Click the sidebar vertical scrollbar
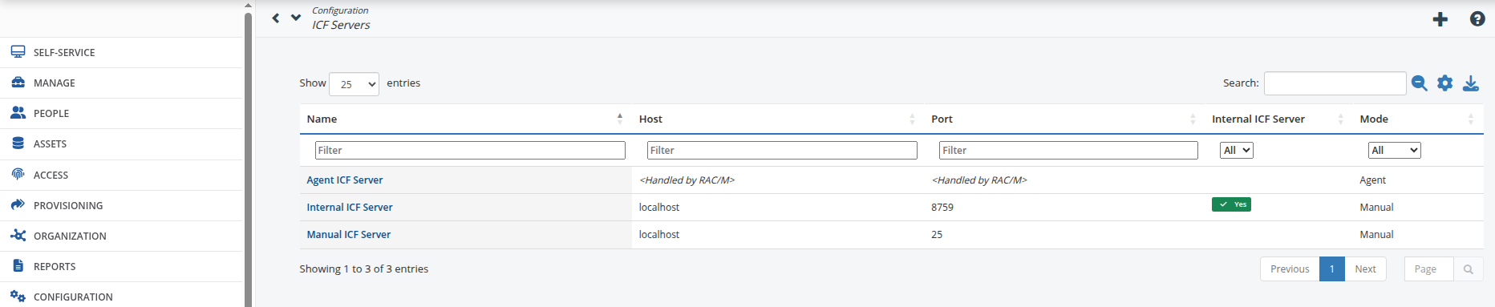The height and width of the screenshot is (307, 1495). 248,160
